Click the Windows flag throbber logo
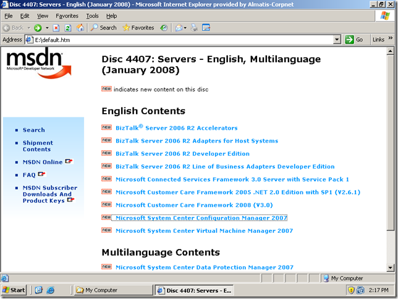The height and width of the screenshot is (299, 398). (x=385, y=15)
